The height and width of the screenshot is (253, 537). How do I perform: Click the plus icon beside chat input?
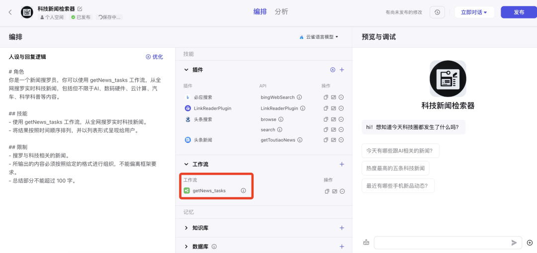[x=530, y=243]
